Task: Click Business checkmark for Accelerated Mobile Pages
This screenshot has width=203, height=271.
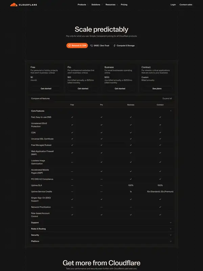Action: tap(131, 171)
